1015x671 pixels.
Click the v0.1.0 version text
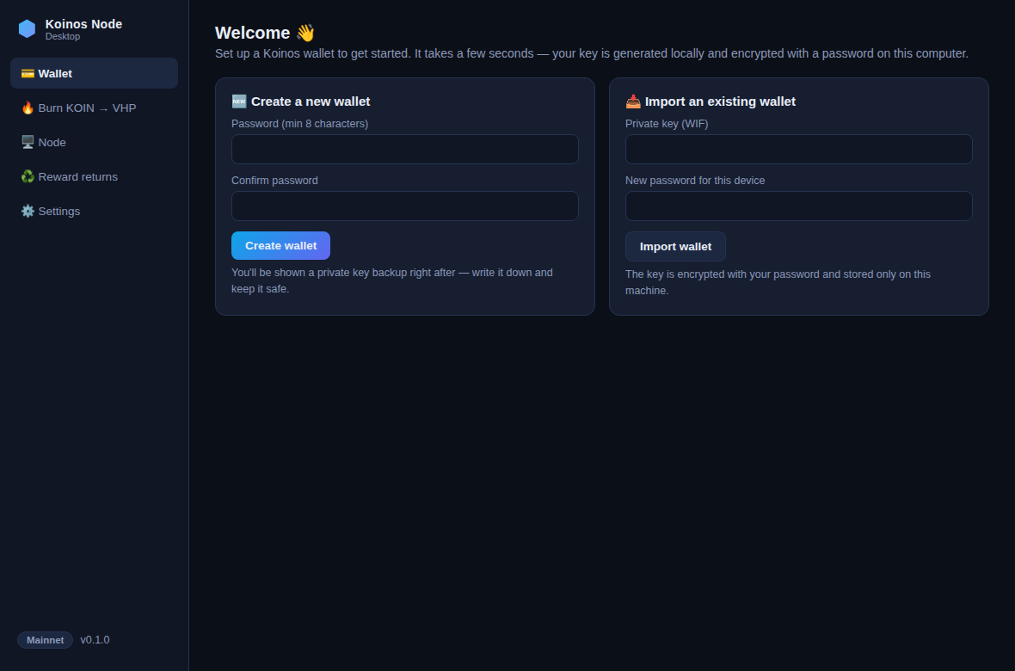pos(95,640)
